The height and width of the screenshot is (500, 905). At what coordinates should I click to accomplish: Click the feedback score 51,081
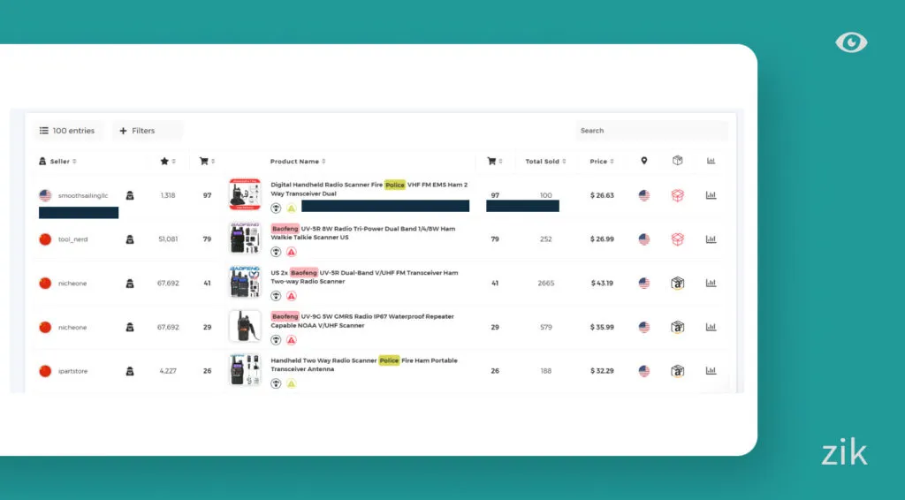(x=168, y=239)
